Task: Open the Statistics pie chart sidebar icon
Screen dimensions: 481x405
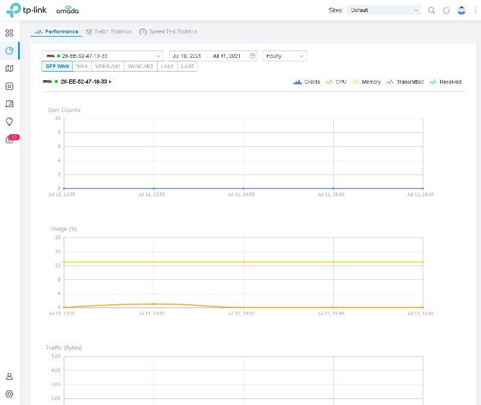Action: point(10,51)
